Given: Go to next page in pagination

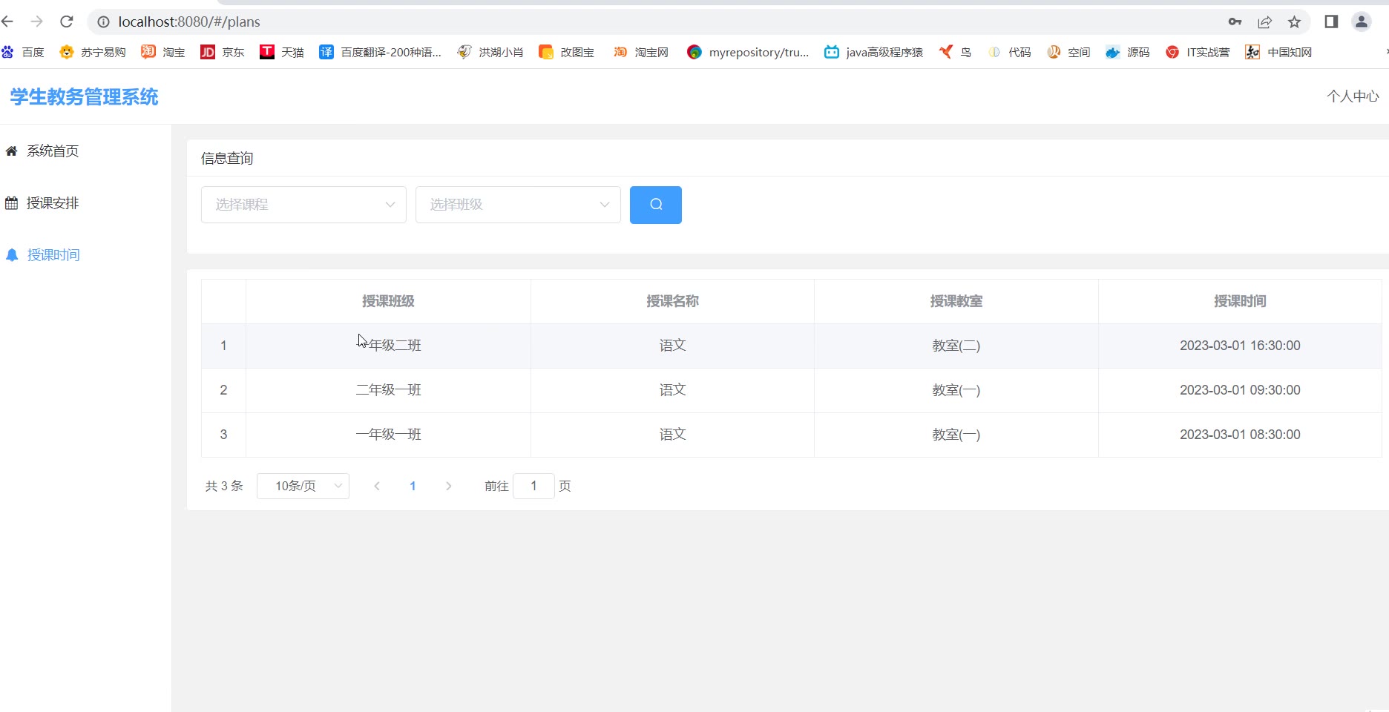Looking at the screenshot, I should (x=448, y=486).
